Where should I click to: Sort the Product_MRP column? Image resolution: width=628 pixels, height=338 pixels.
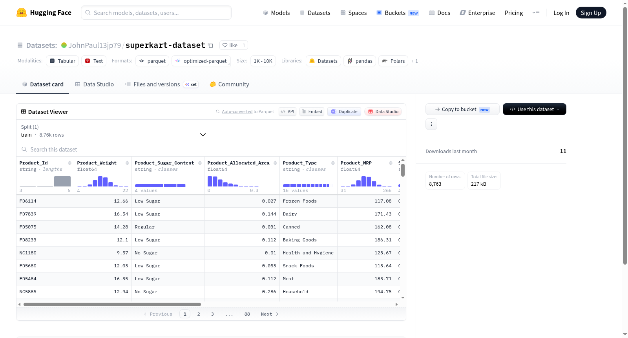point(391,163)
